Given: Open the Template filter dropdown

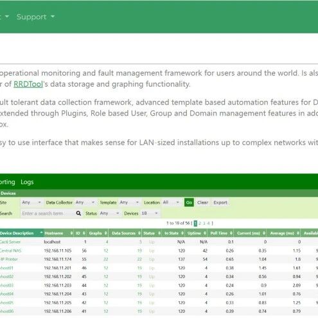Looking at the screenshot, I should (129, 202).
